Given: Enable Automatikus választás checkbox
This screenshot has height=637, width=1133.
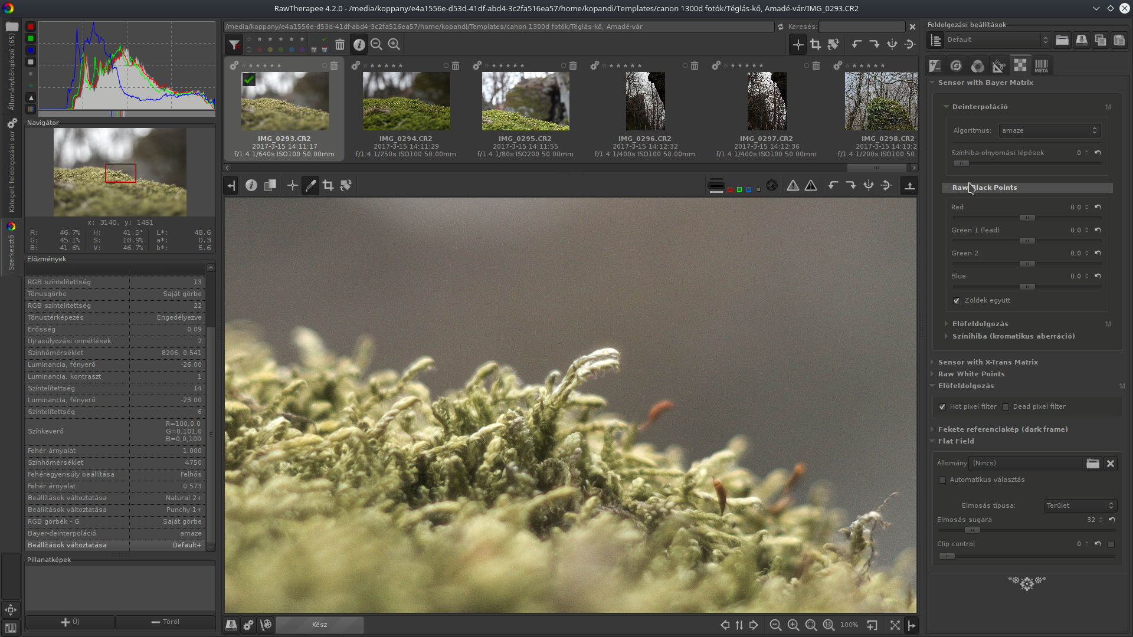Looking at the screenshot, I should tap(942, 480).
